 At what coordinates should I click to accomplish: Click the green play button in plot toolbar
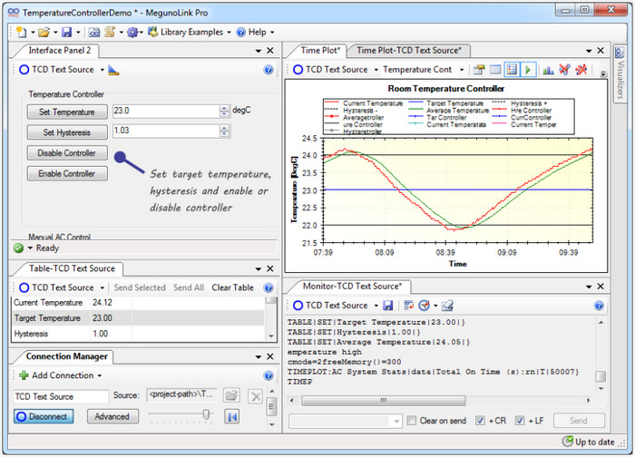tap(527, 70)
